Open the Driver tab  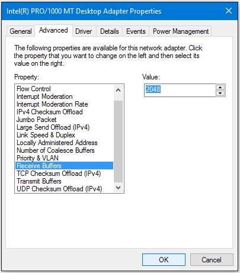coord(84,31)
